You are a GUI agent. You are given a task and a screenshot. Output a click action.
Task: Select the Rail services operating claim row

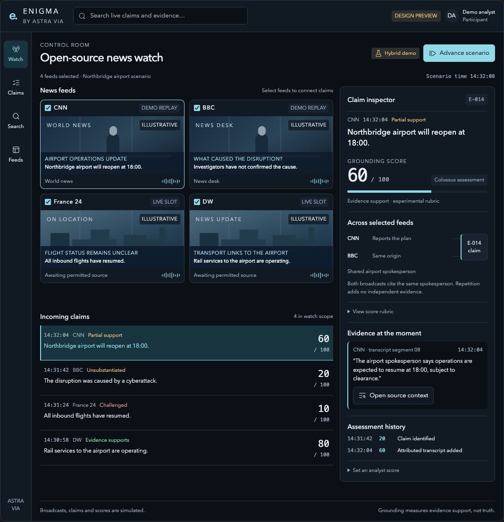186,448
